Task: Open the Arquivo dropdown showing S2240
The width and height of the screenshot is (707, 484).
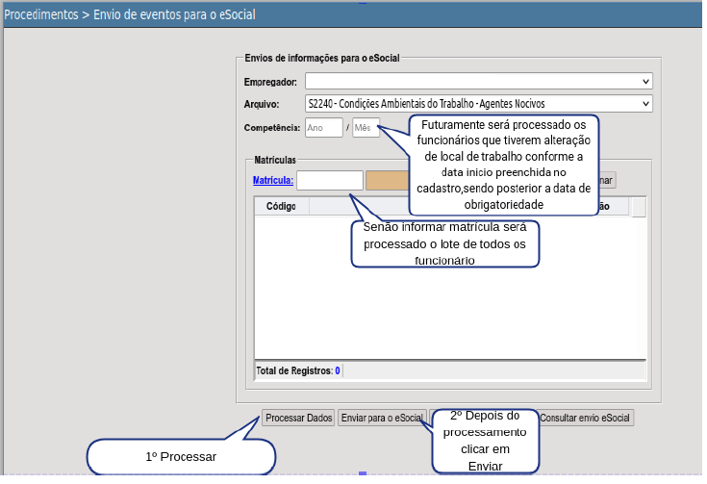Action: pos(478,104)
